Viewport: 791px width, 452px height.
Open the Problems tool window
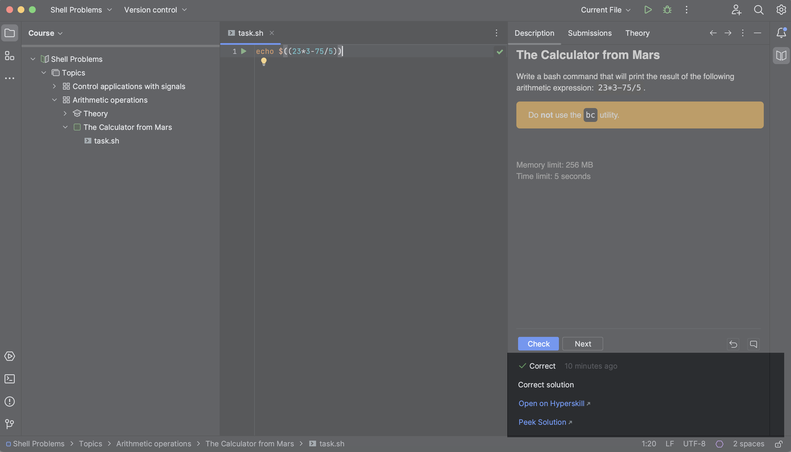click(x=10, y=402)
